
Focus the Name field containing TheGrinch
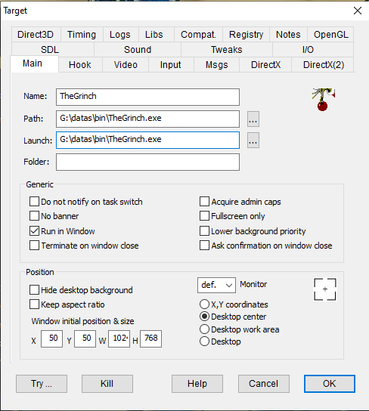pos(147,97)
